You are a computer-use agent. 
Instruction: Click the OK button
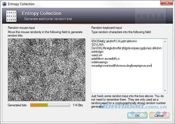click(x=137, y=116)
